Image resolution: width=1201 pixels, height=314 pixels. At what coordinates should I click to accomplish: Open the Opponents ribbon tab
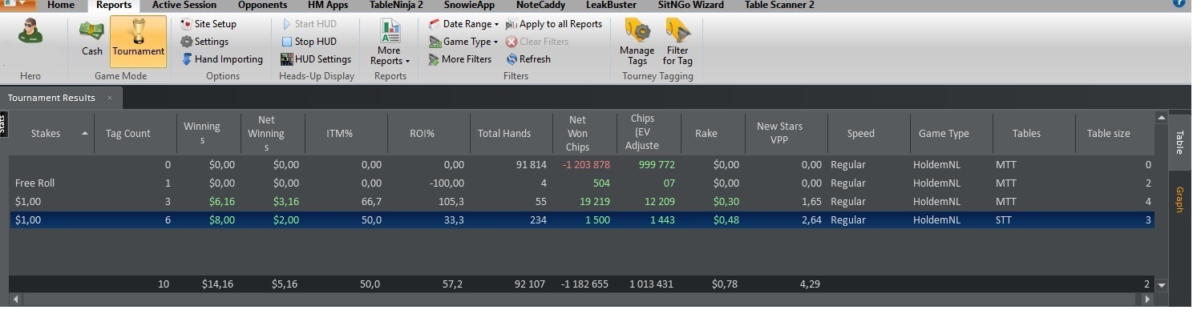click(262, 5)
